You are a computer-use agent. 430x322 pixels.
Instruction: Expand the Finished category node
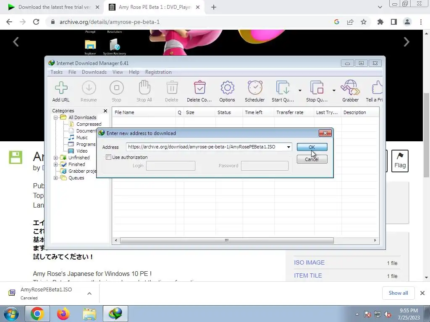pos(56,164)
